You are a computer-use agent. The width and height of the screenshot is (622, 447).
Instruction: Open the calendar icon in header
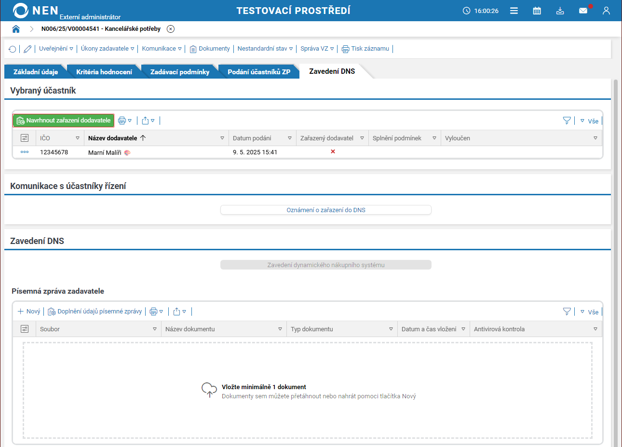[537, 11]
